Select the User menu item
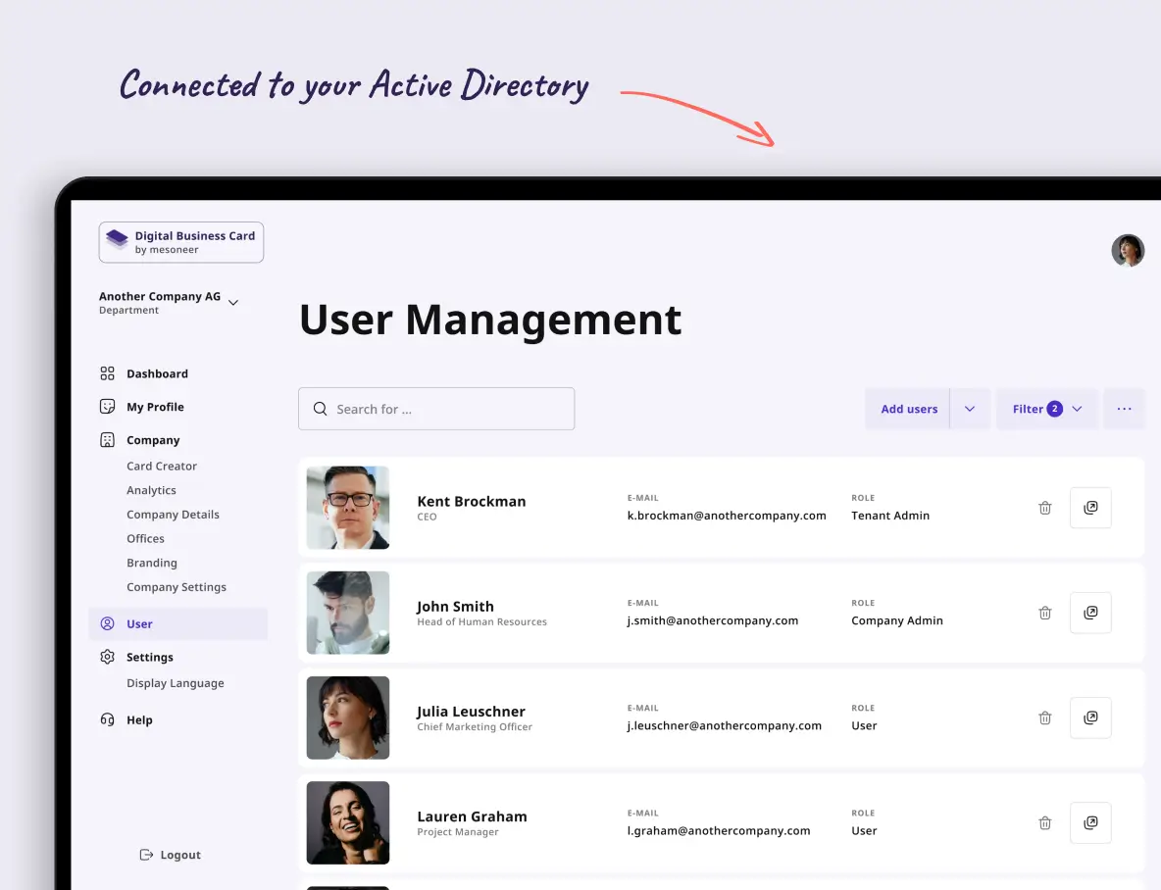 point(178,623)
